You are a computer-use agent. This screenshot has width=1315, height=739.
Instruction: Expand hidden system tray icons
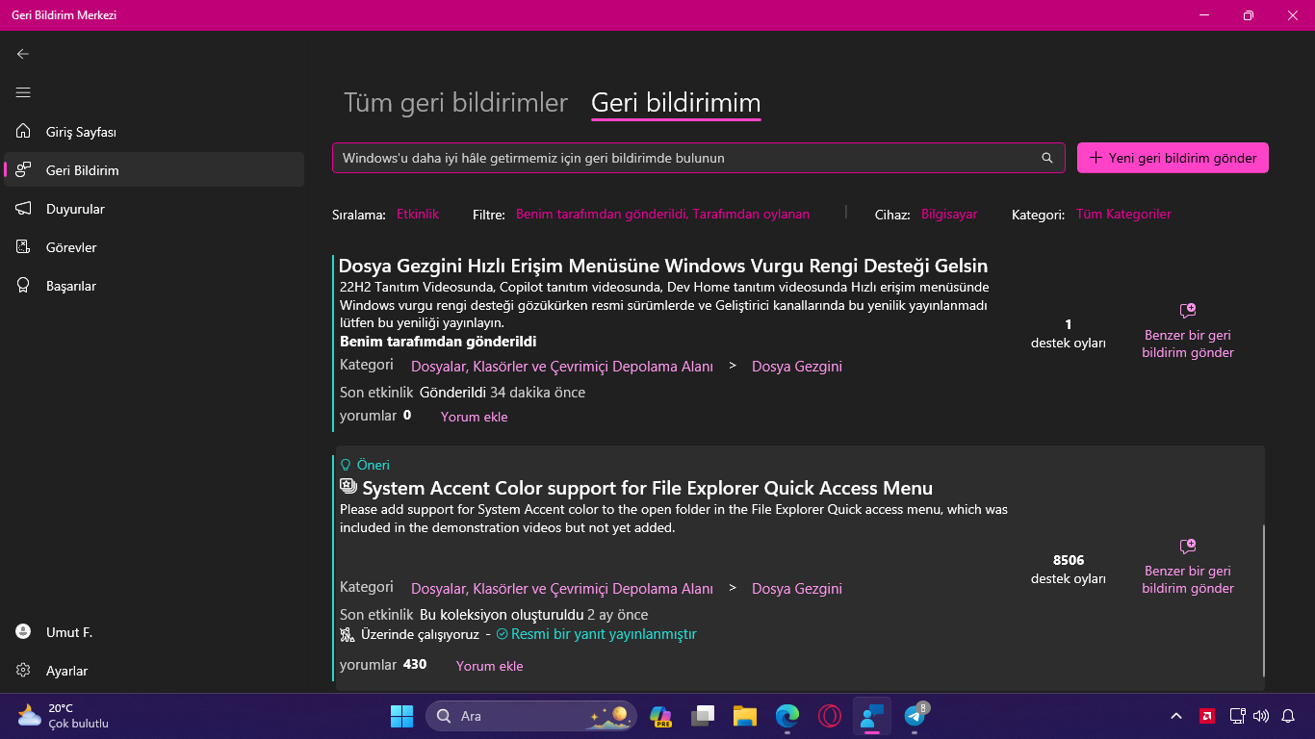pyautogui.click(x=1176, y=716)
